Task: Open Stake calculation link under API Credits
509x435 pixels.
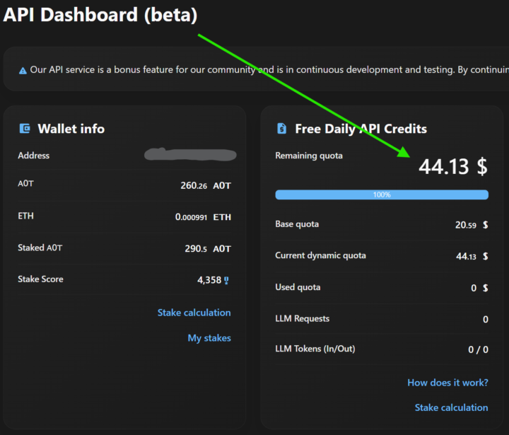Action: (x=451, y=407)
